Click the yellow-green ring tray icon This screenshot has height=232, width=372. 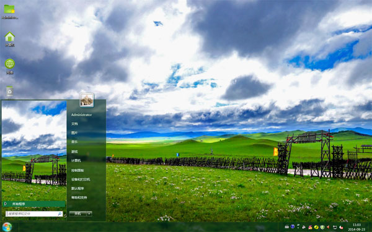(316, 227)
